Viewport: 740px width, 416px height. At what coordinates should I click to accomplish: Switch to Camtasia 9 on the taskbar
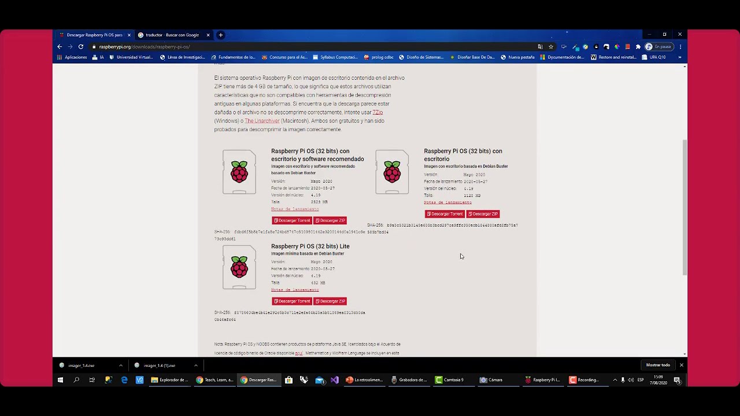[x=454, y=380]
